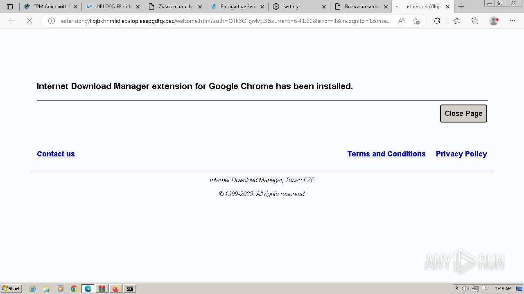Open the volume speaker tray icon

point(465,289)
